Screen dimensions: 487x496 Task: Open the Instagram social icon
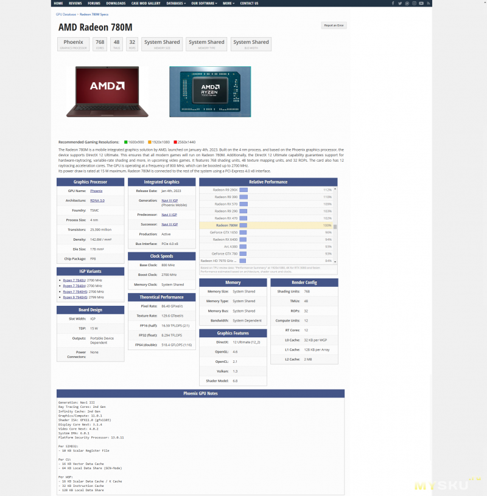point(414,3)
